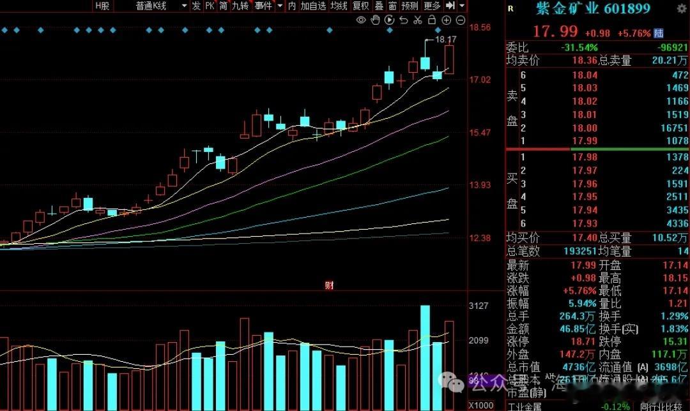The height and width of the screenshot is (411, 690).
Task: Toggle the chart lock icon
Action: point(432,20)
